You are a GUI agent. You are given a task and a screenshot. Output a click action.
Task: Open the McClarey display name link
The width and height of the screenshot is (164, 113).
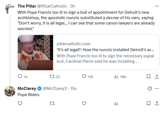(26, 88)
